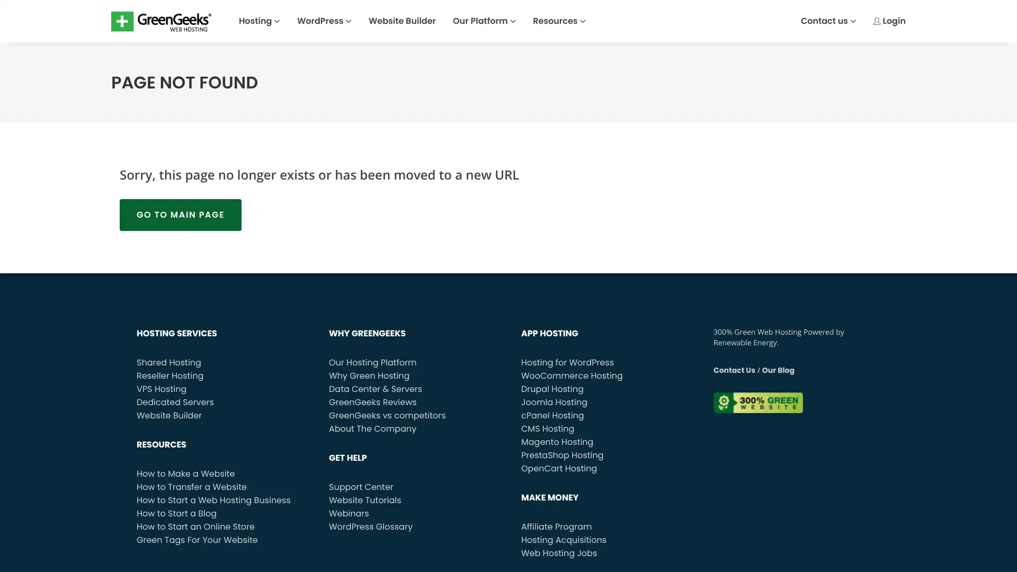
Task: Visit Our Hosting Platform link
Action: point(372,363)
